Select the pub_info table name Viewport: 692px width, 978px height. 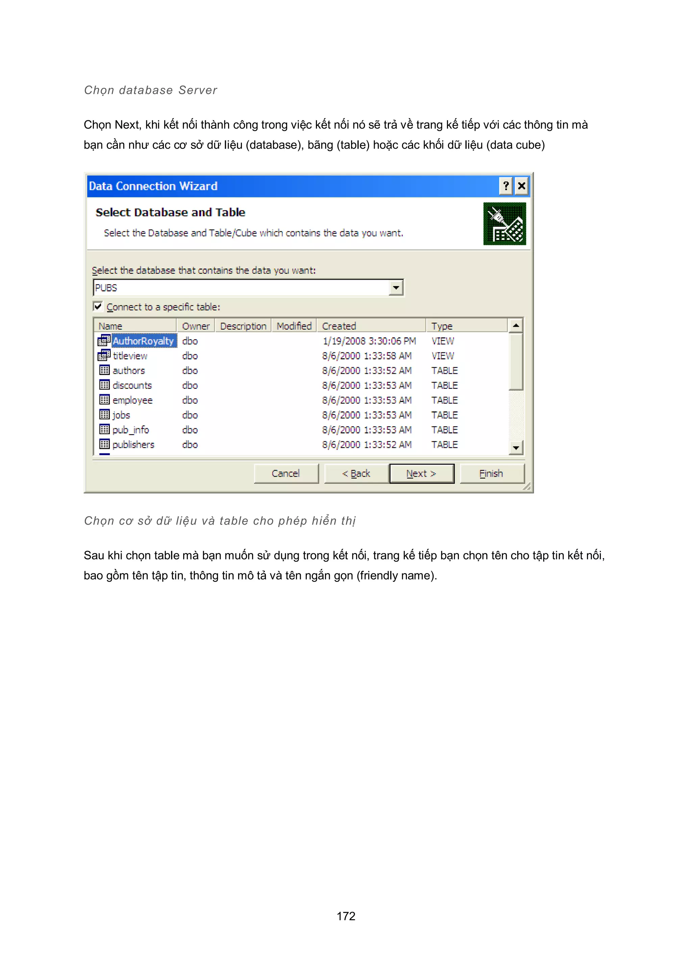[x=131, y=430]
